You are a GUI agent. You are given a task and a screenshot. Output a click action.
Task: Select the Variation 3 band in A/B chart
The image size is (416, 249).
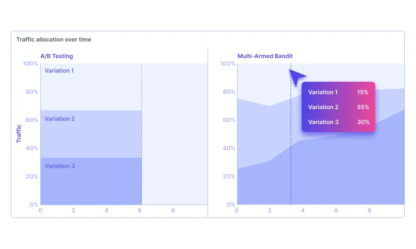click(91, 181)
